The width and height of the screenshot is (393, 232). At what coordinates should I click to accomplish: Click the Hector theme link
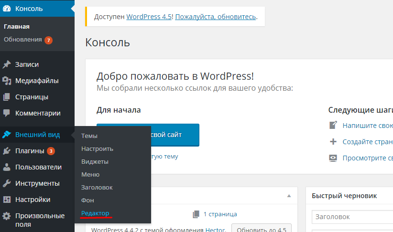coord(215,230)
